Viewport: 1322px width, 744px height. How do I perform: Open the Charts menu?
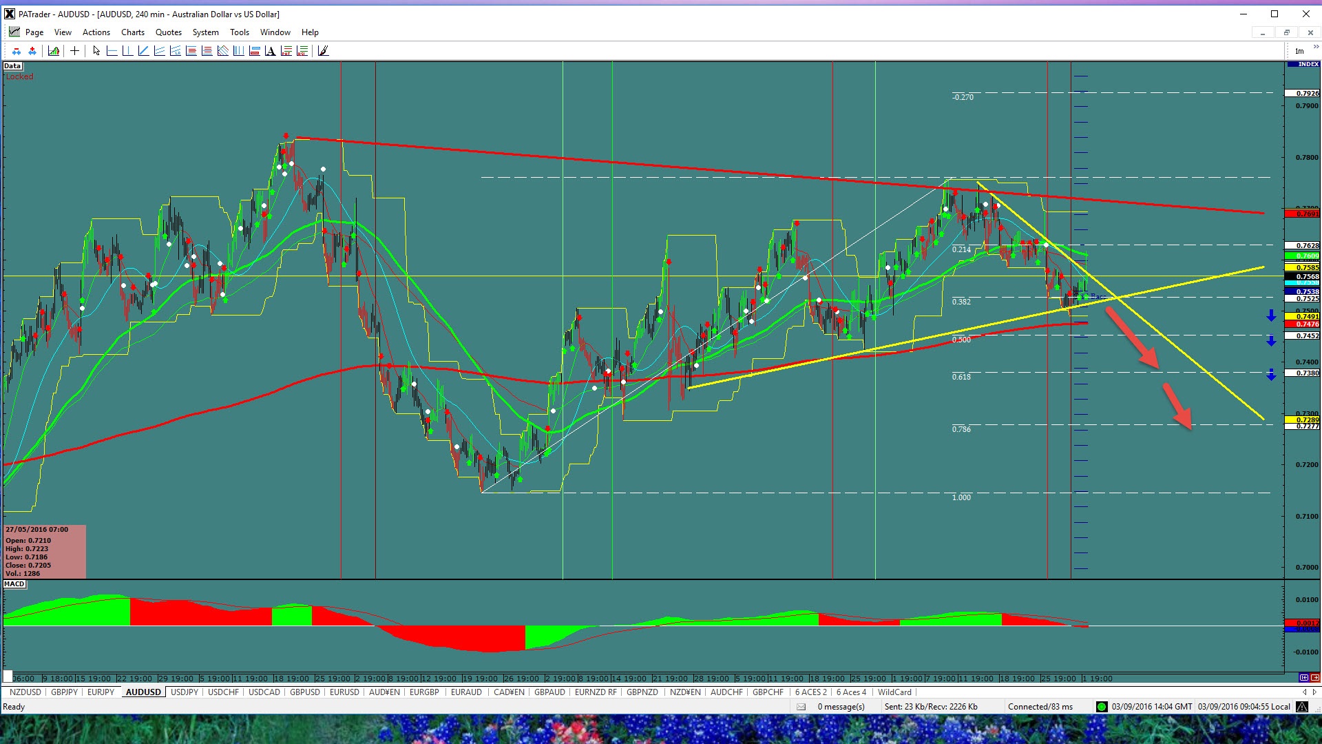(x=132, y=32)
